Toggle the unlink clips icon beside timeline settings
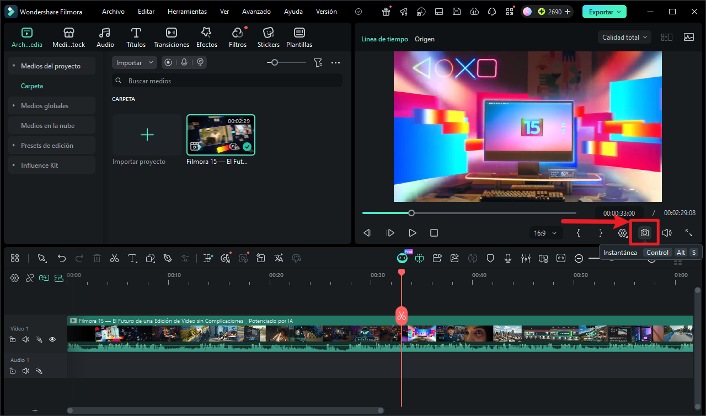 (30, 278)
